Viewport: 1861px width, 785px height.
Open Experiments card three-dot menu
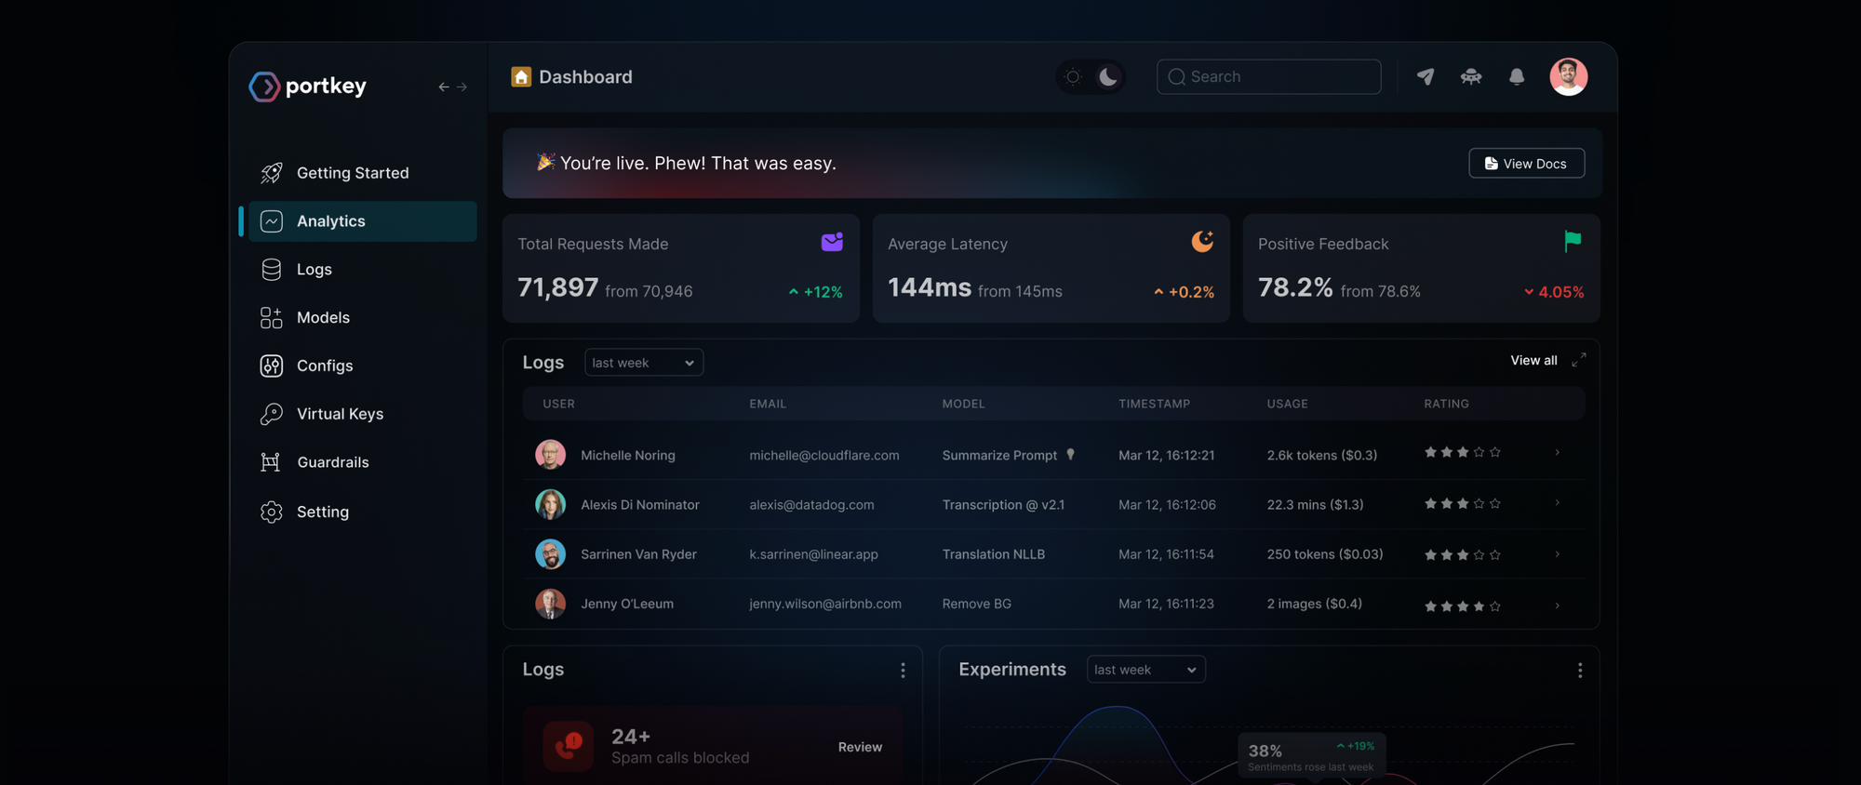pos(1579,670)
